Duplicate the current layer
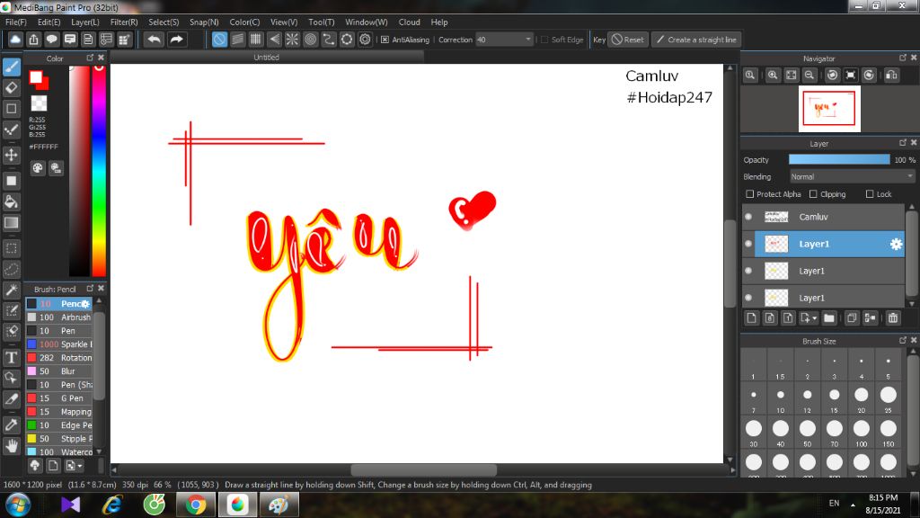 (x=852, y=317)
